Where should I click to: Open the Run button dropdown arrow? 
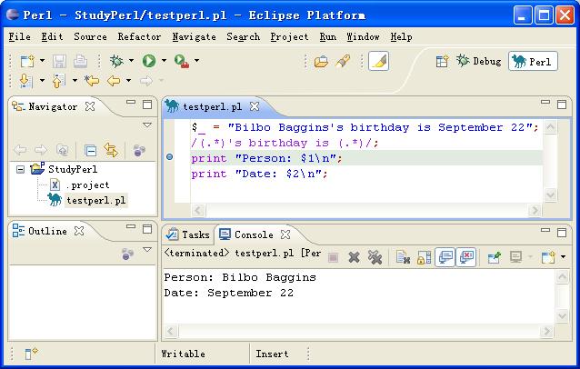point(164,61)
